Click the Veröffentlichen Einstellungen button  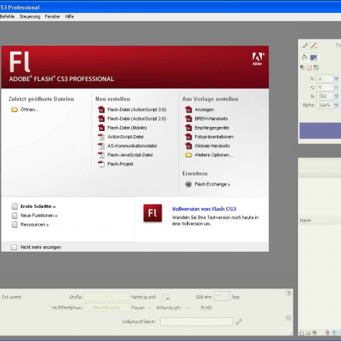pos(106,308)
